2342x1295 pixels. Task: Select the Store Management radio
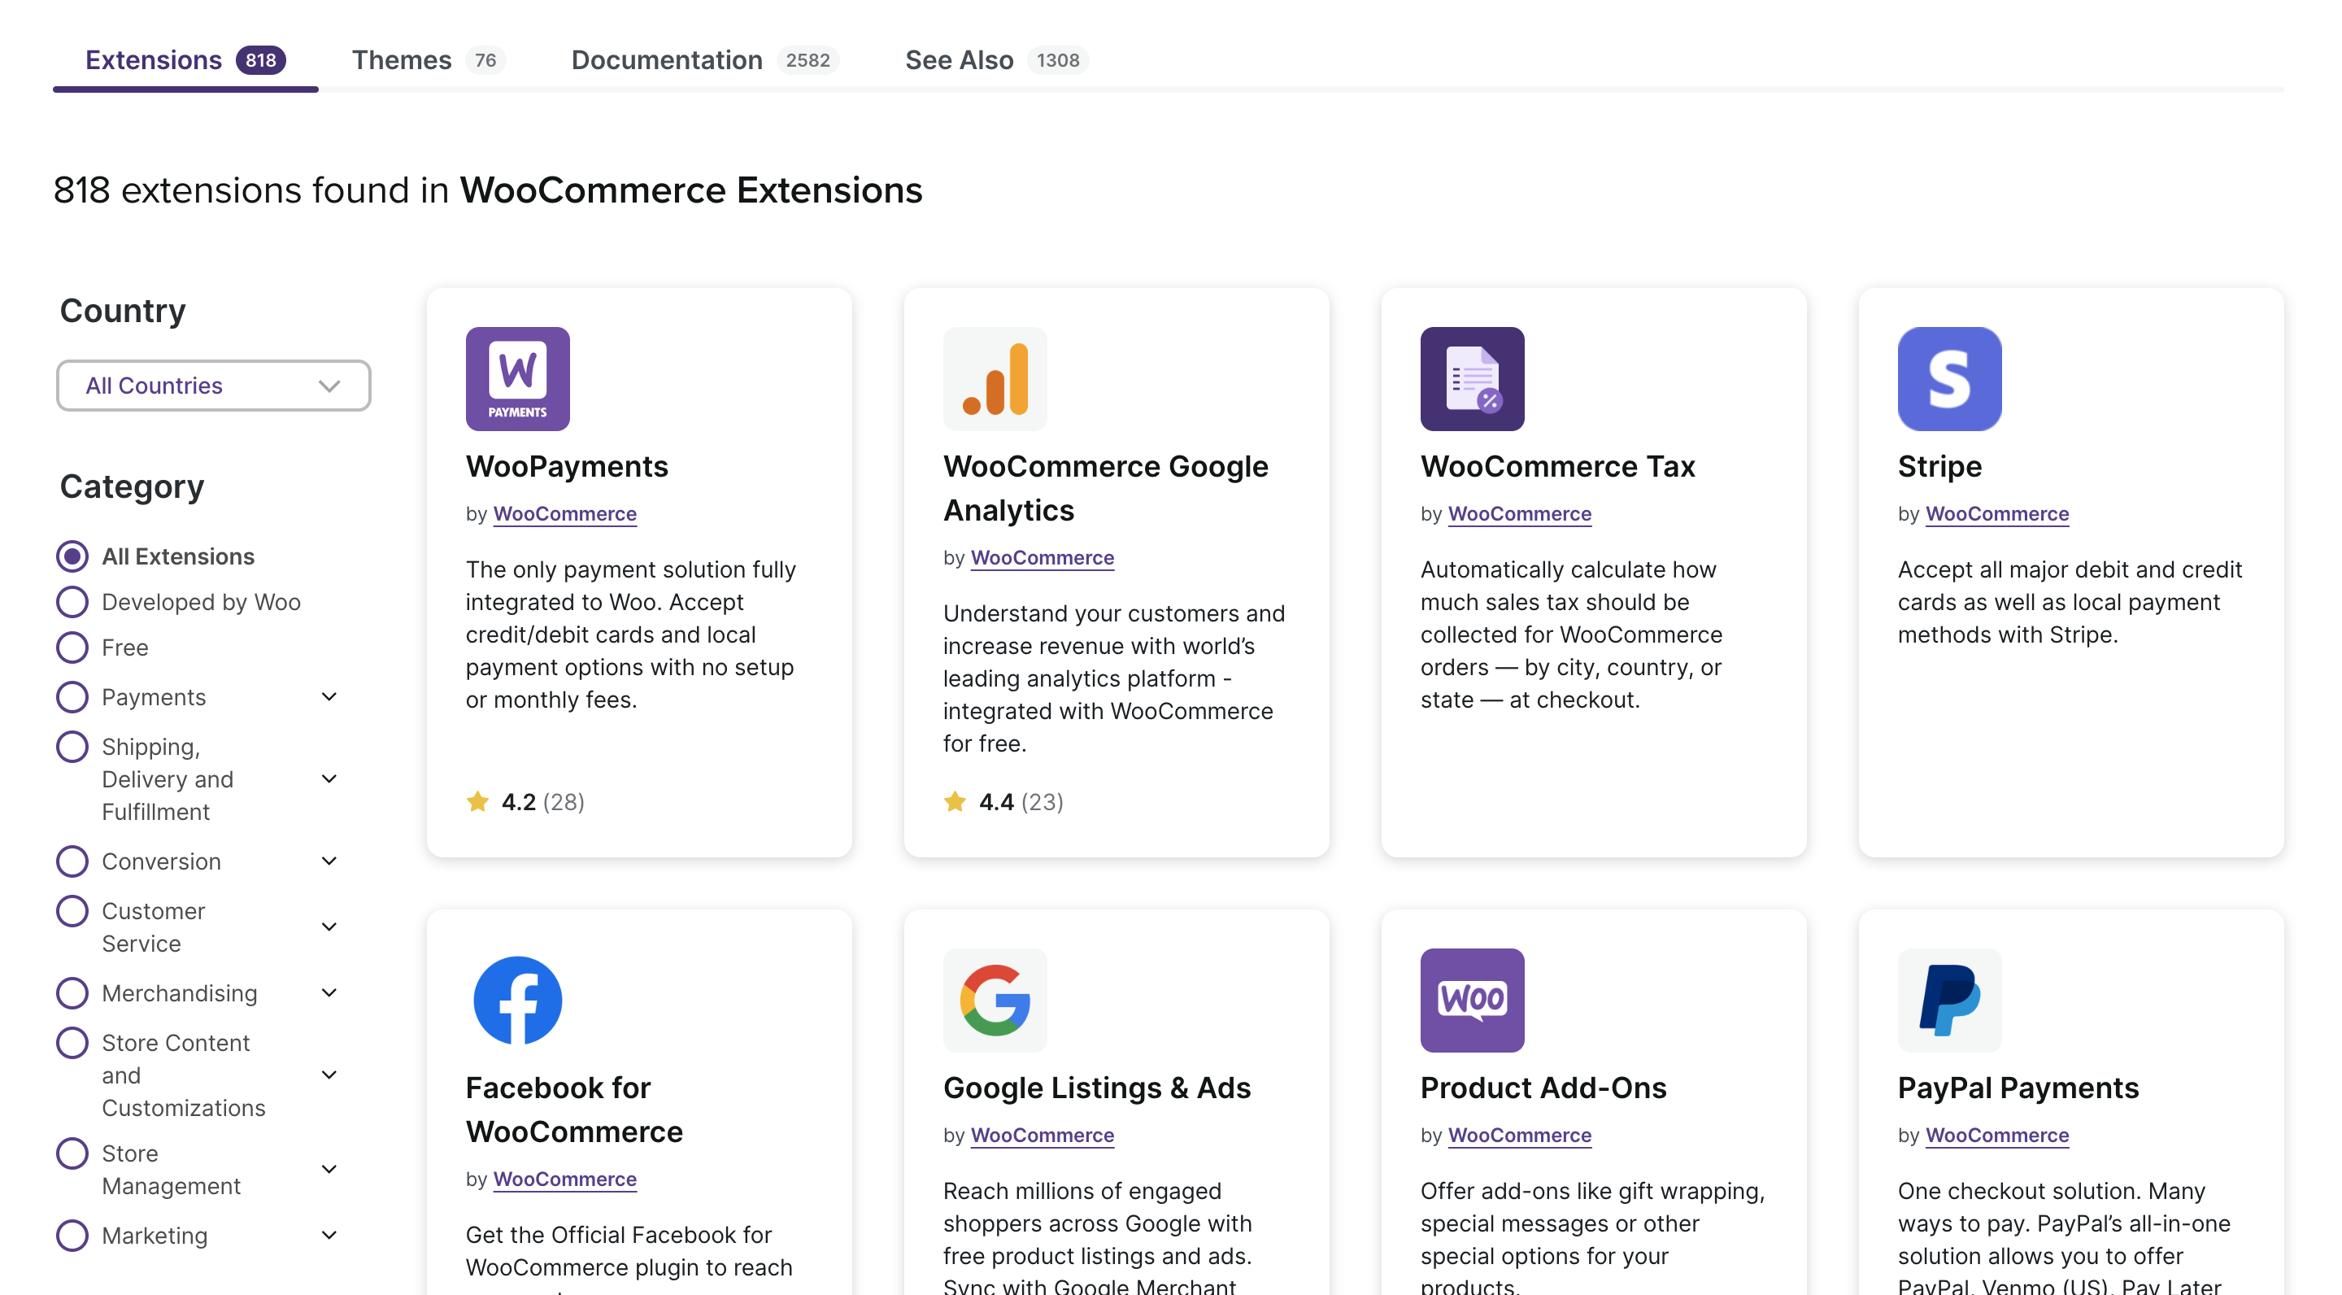(72, 1153)
